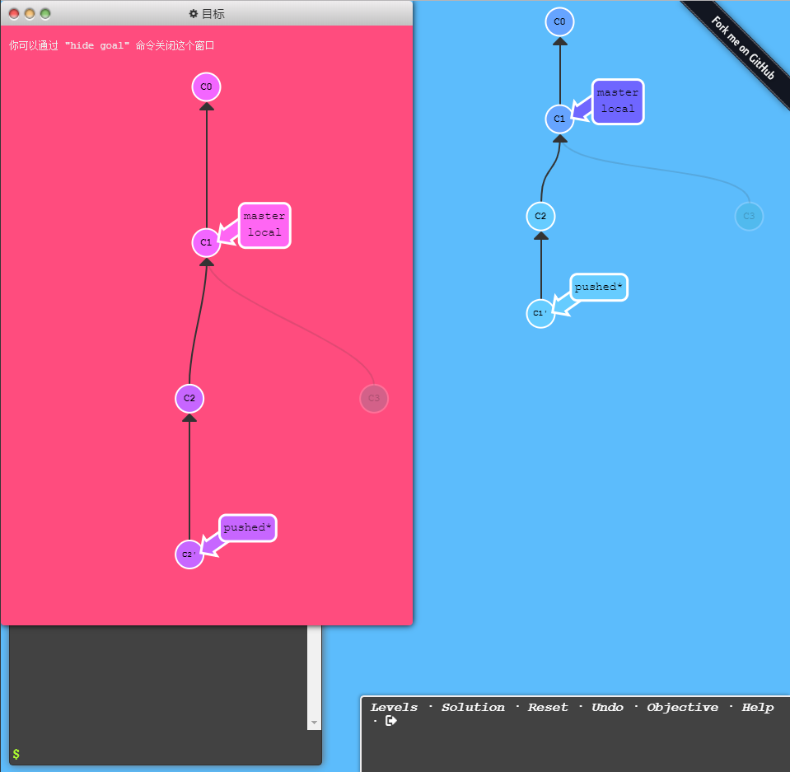Open the Levels menu

(x=394, y=707)
